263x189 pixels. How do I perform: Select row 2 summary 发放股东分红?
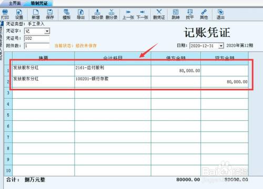[x=44, y=81]
